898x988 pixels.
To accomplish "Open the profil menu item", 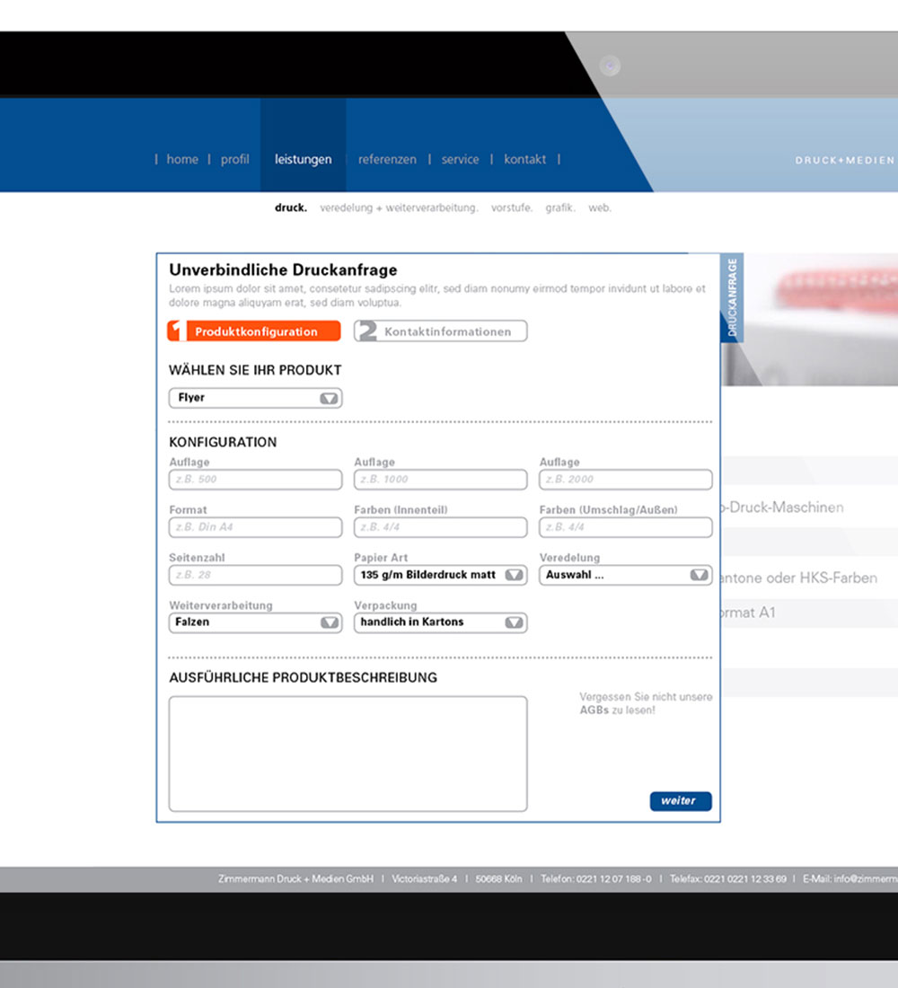I will click(234, 159).
